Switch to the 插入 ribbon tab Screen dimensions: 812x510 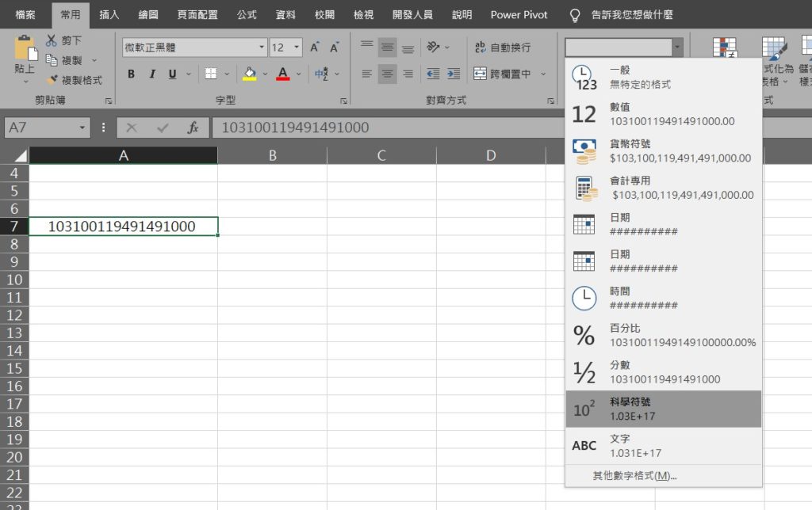pos(109,14)
